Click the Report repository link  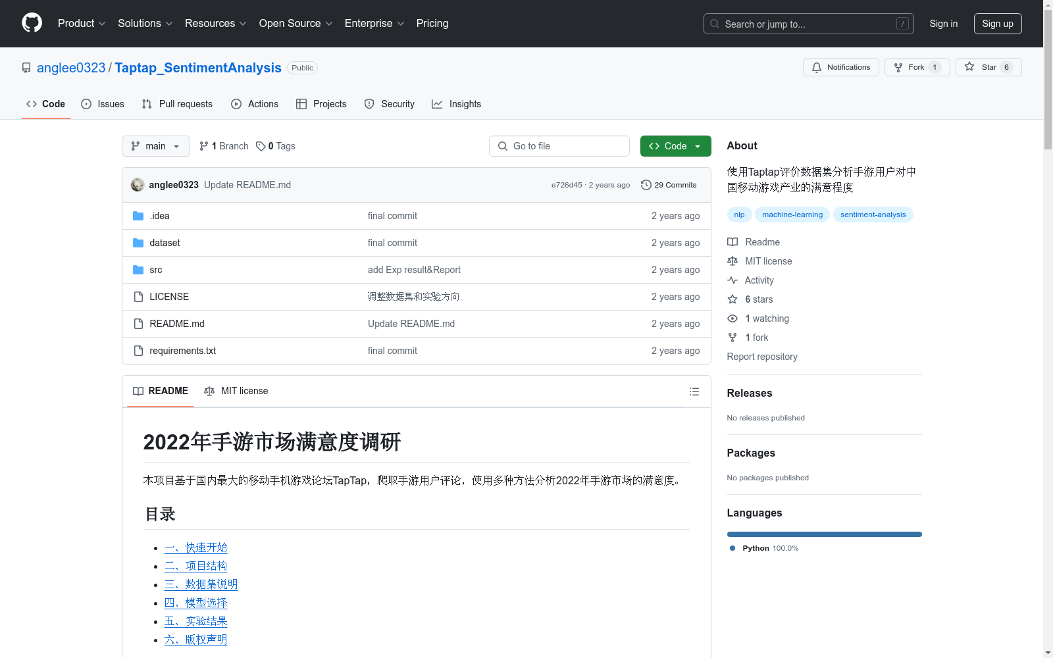(762, 357)
